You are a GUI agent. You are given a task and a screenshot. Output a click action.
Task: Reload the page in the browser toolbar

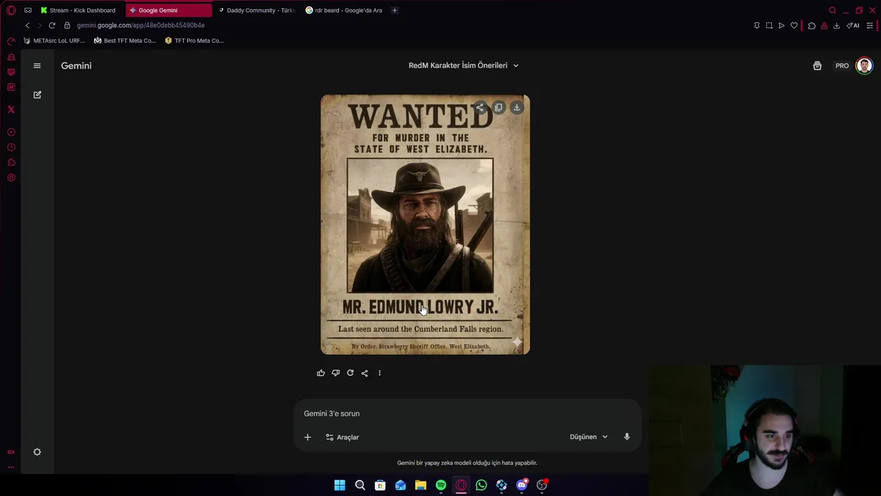52,25
